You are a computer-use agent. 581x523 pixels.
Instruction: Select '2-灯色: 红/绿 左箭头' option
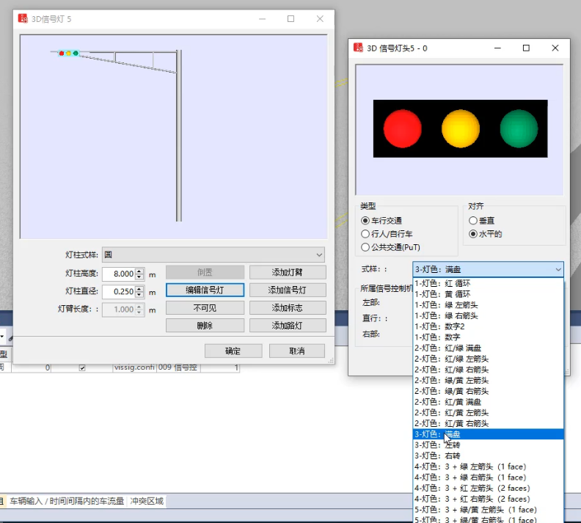(x=488, y=359)
